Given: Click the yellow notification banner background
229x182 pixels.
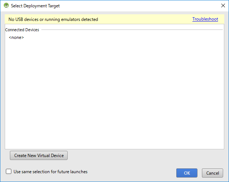Looking at the screenshot, I should [144, 19].
